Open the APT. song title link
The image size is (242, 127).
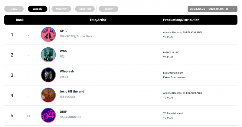click(63, 31)
